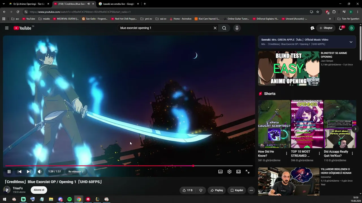Open options for 'Did Azzapp Really Quit' short
Image resolution: width=362 pixels, height=203 pixels.
[352, 154]
